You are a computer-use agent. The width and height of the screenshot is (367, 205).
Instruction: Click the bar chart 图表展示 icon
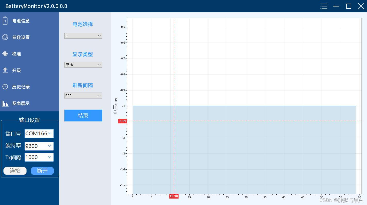point(5,103)
